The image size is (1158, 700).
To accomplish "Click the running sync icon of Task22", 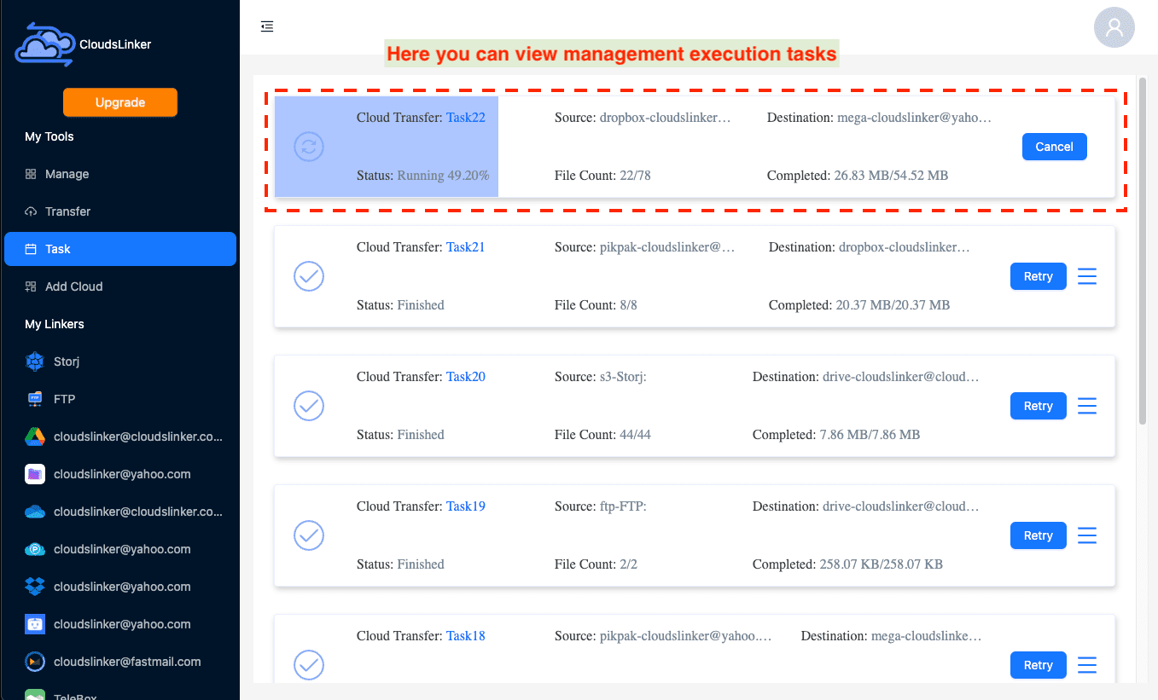I will (309, 147).
